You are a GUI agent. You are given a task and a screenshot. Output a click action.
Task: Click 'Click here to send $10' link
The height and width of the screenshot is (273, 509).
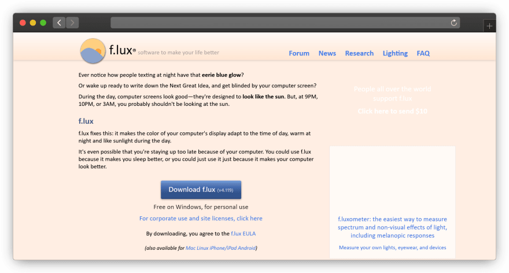pos(393,112)
